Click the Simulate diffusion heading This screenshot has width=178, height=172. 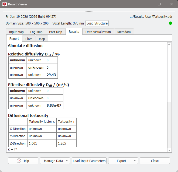25,46
